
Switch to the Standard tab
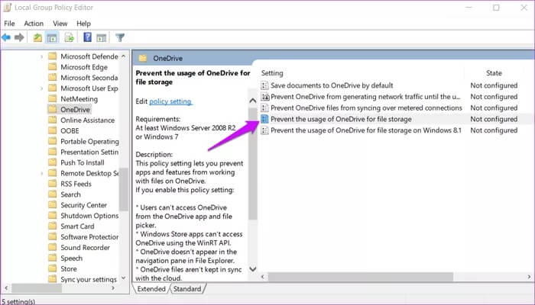tap(187, 289)
